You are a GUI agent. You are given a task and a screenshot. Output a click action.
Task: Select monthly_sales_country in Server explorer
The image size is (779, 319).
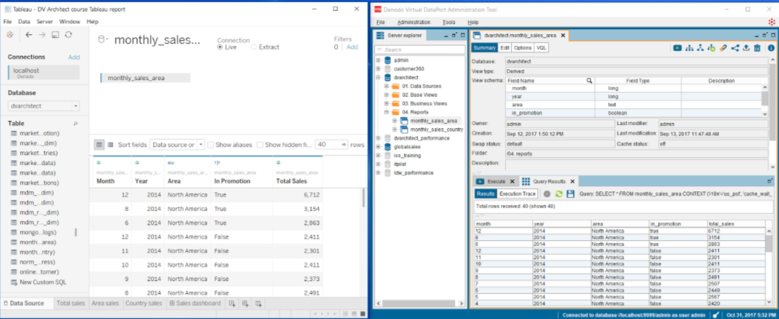[x=436, y=129]
